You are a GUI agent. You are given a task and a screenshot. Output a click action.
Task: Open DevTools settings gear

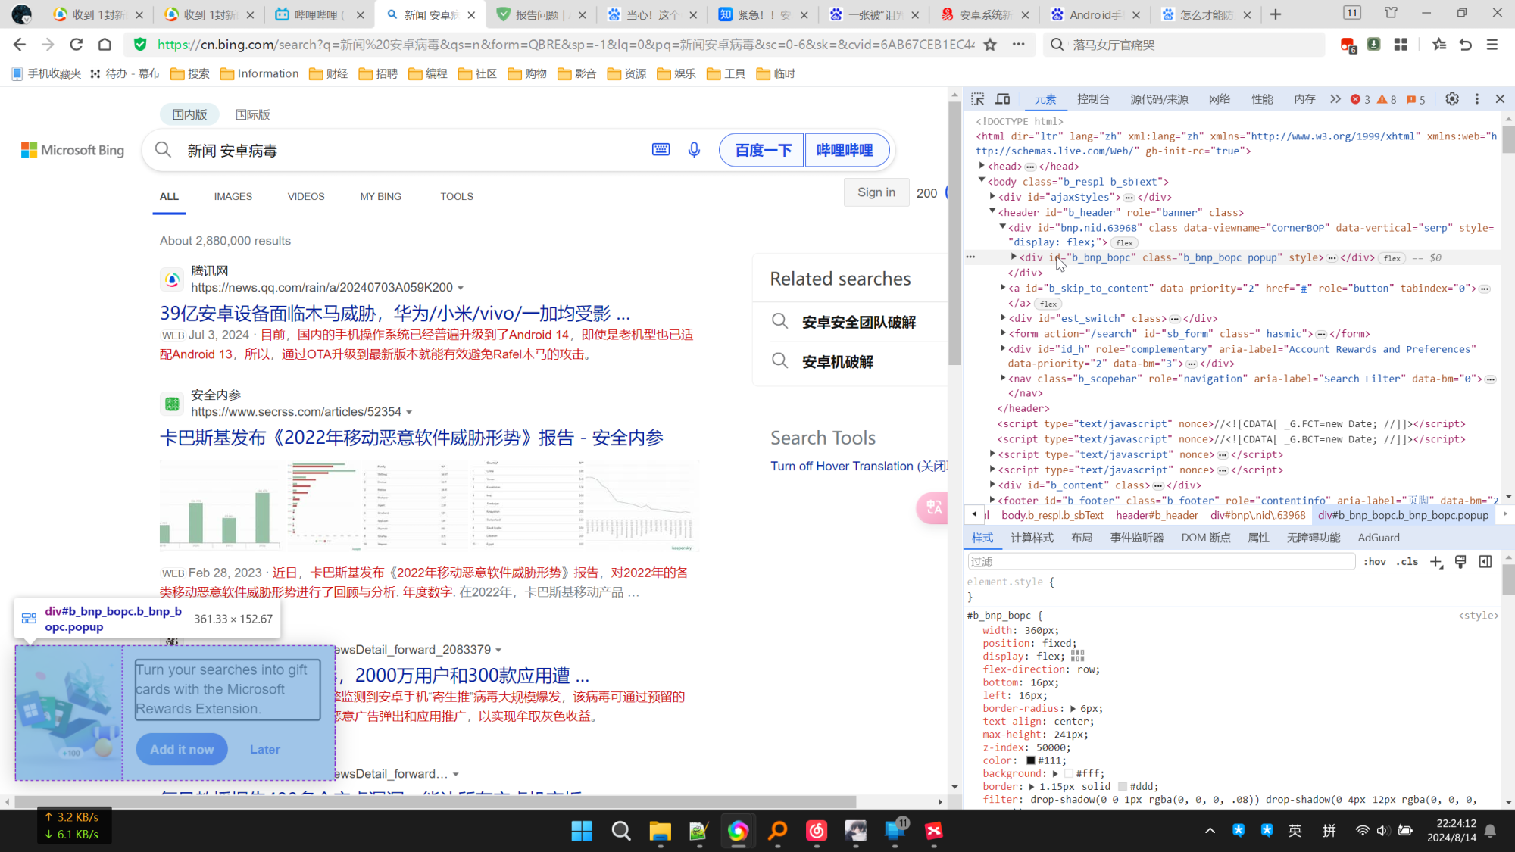point(1452,98)
